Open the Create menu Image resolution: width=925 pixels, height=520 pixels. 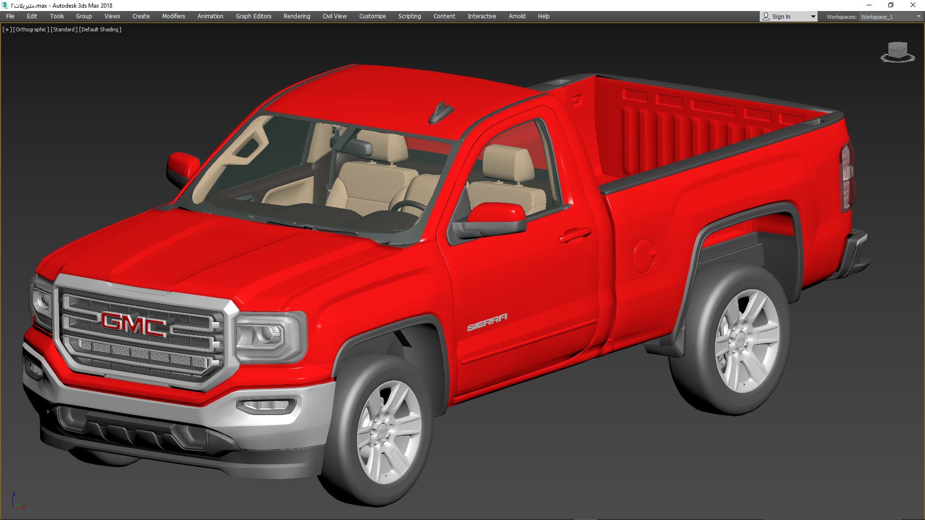(141, 16)
